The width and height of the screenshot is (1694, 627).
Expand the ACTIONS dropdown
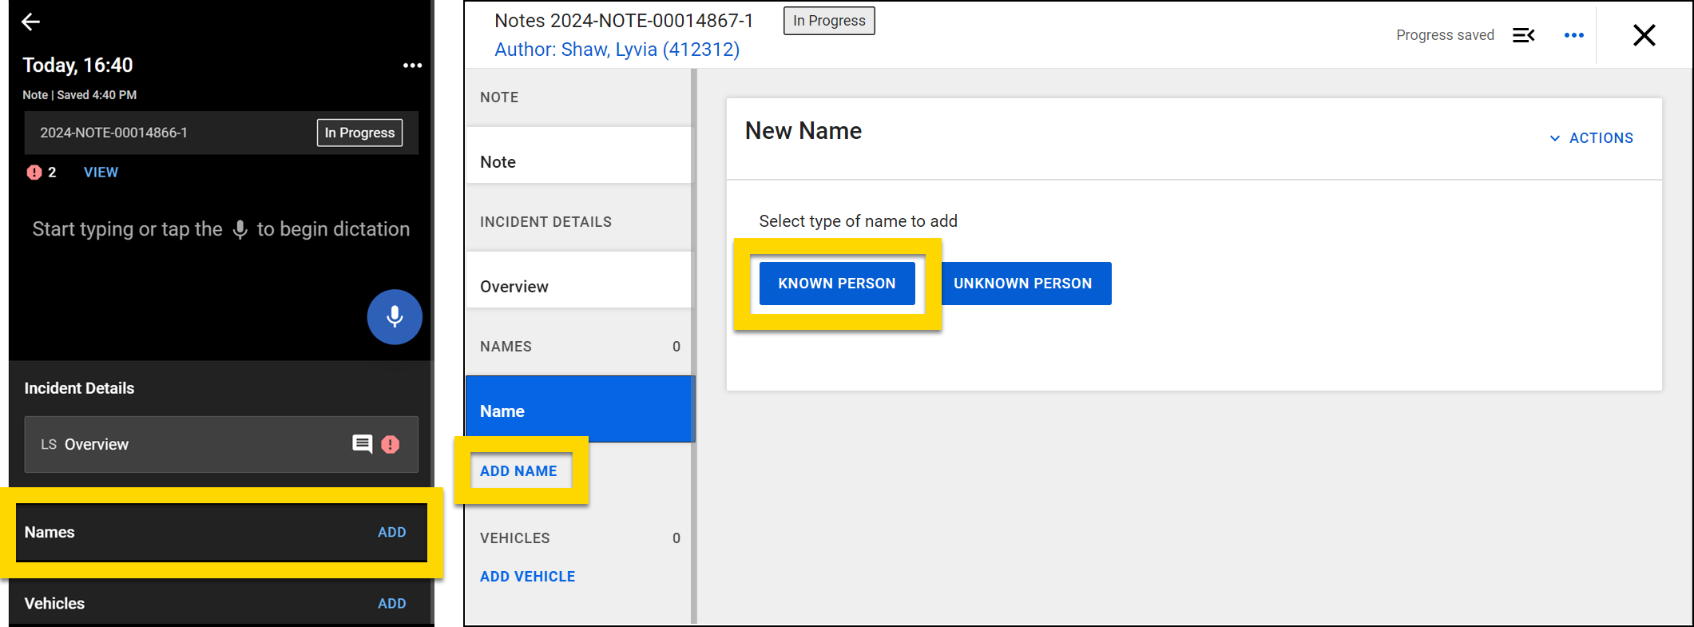[x=1591, y=138]
